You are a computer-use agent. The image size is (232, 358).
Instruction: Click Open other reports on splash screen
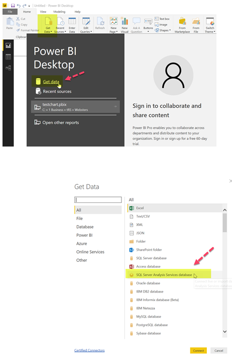point(61,122)
